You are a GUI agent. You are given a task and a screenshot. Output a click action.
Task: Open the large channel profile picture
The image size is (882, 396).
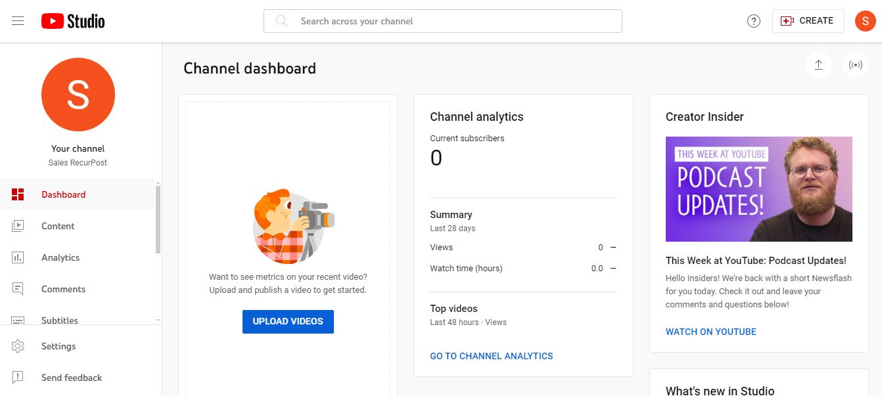click(x=78, y=95)
